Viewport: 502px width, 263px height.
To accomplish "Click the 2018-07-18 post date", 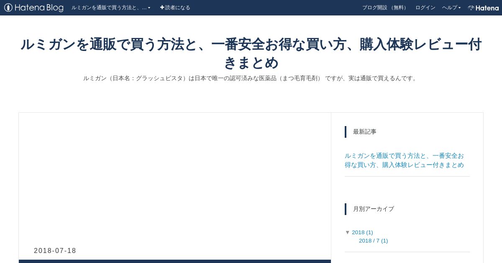I will pyautogui.click(x=55, y=251).
